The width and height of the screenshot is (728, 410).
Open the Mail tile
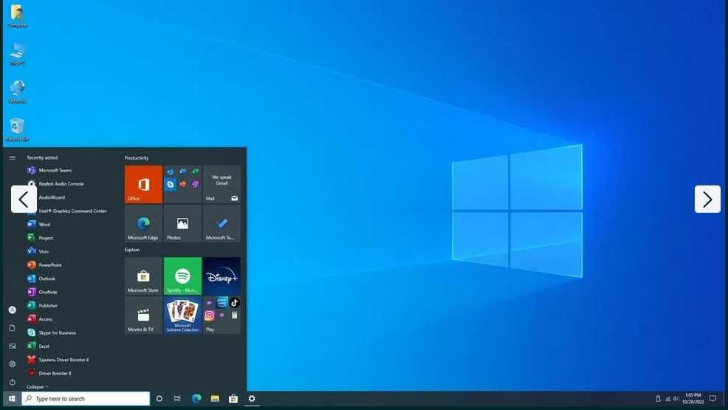222,185
